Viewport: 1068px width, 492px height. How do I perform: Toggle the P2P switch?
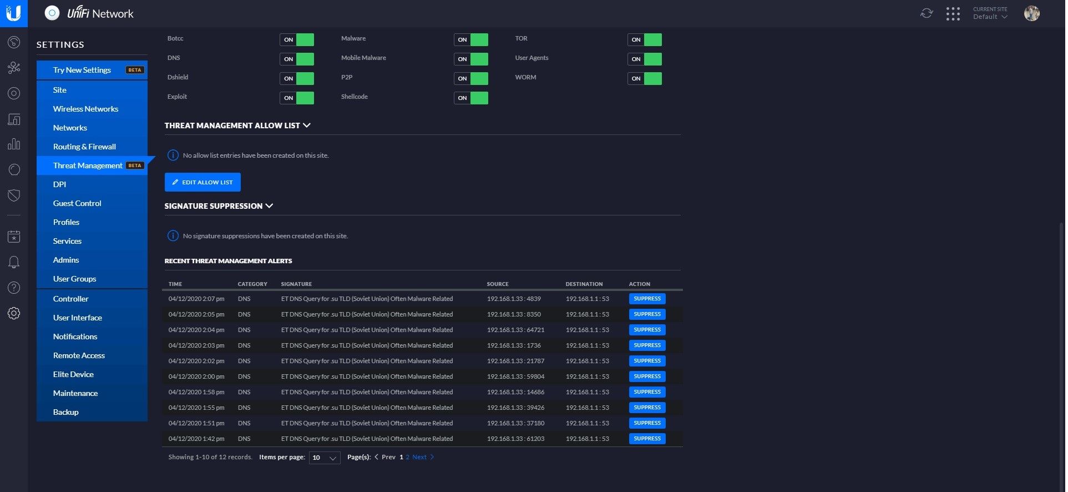[472, 78]
